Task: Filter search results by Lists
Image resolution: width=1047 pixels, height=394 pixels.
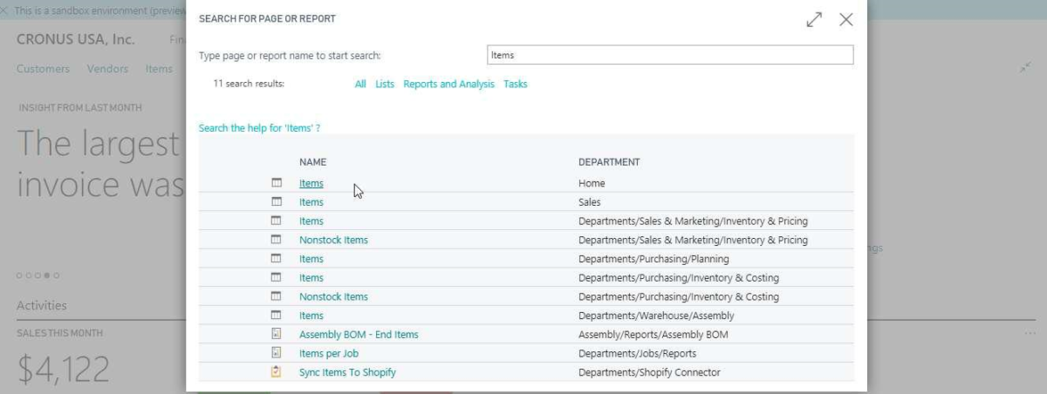Action: [385, 85]
